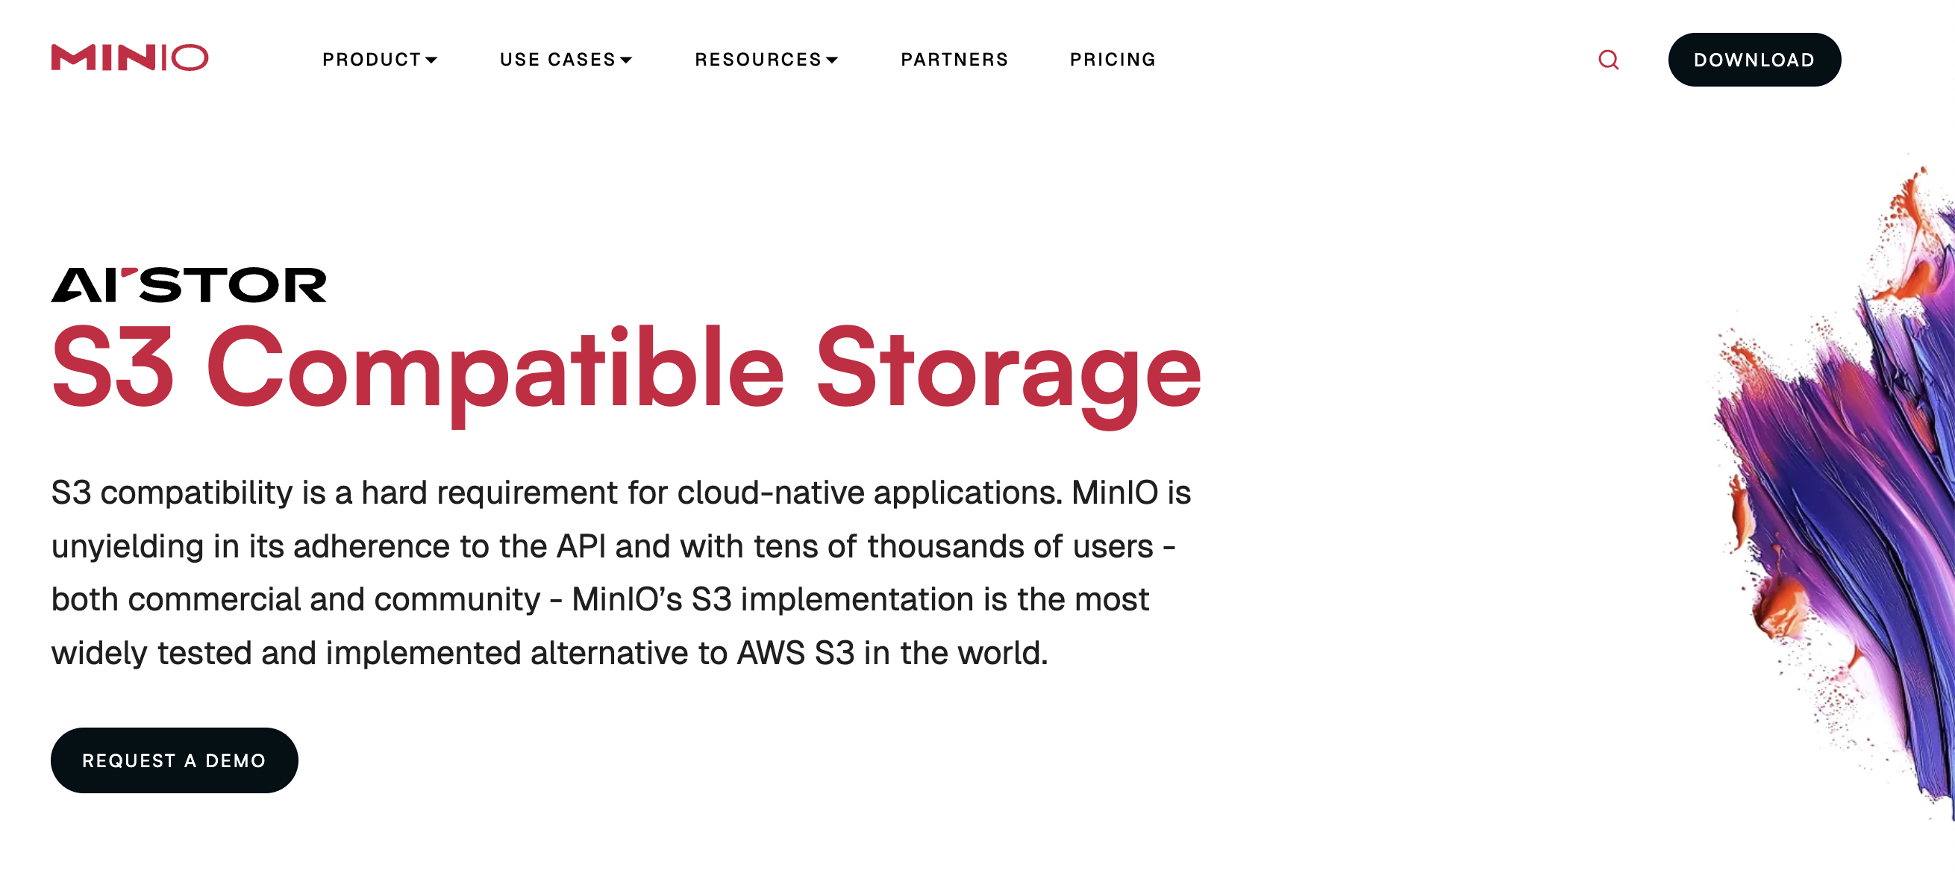
Task: Open the Resources menu
Action: pyautogui.click(x=757, y=59)
